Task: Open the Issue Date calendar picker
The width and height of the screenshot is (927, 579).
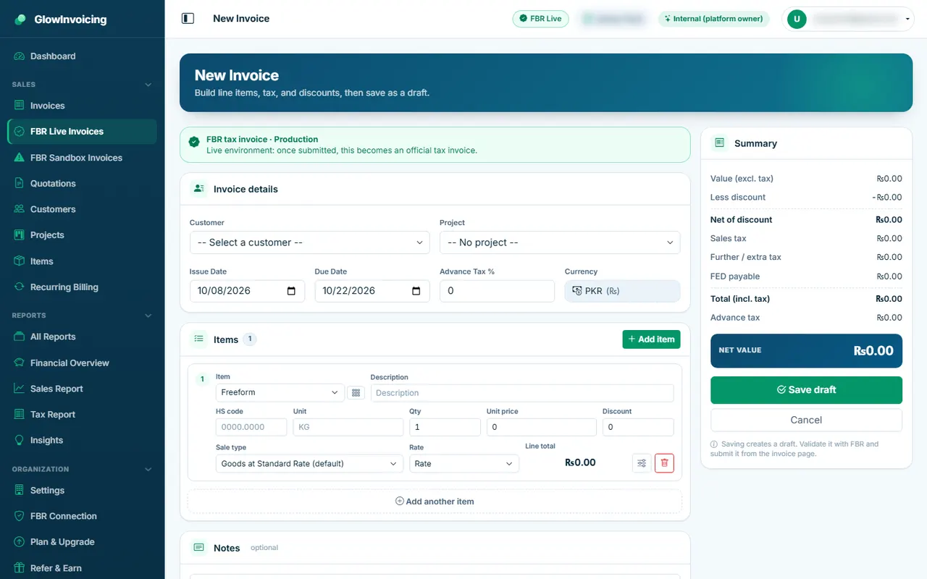Action: pos(291,291)
